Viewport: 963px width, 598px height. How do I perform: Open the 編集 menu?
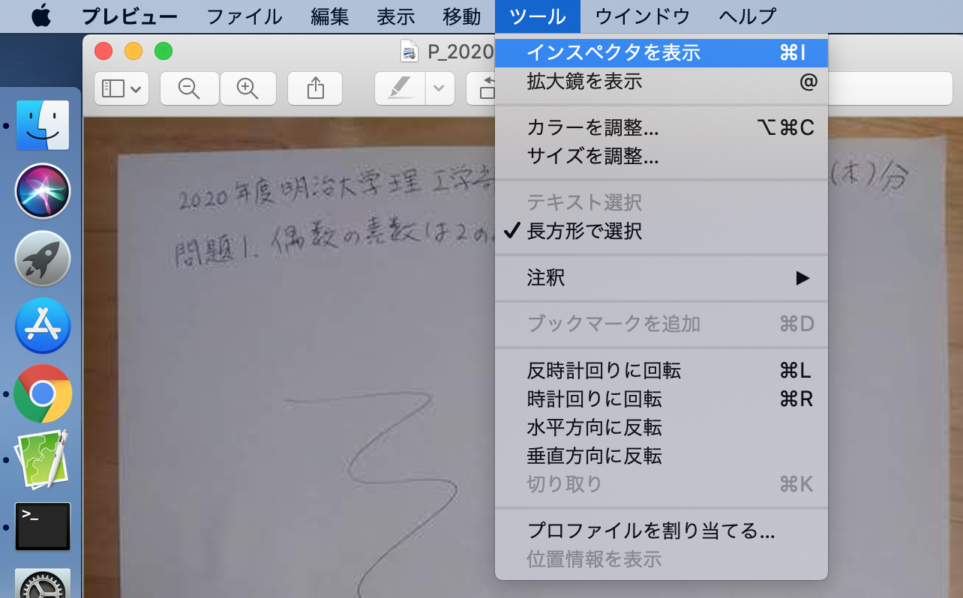pos(330,16)
